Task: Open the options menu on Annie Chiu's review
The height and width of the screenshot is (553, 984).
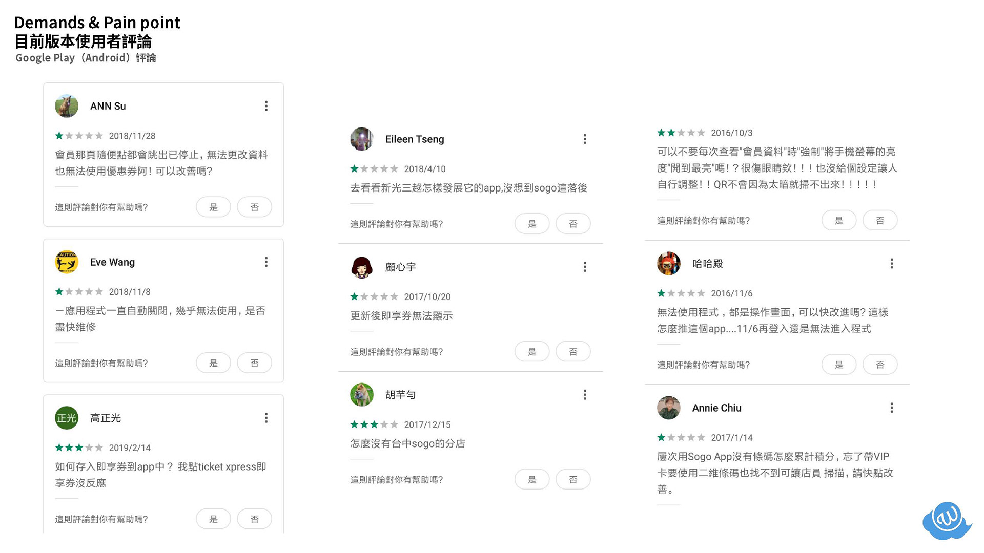Action: click(x=892, y=408)
